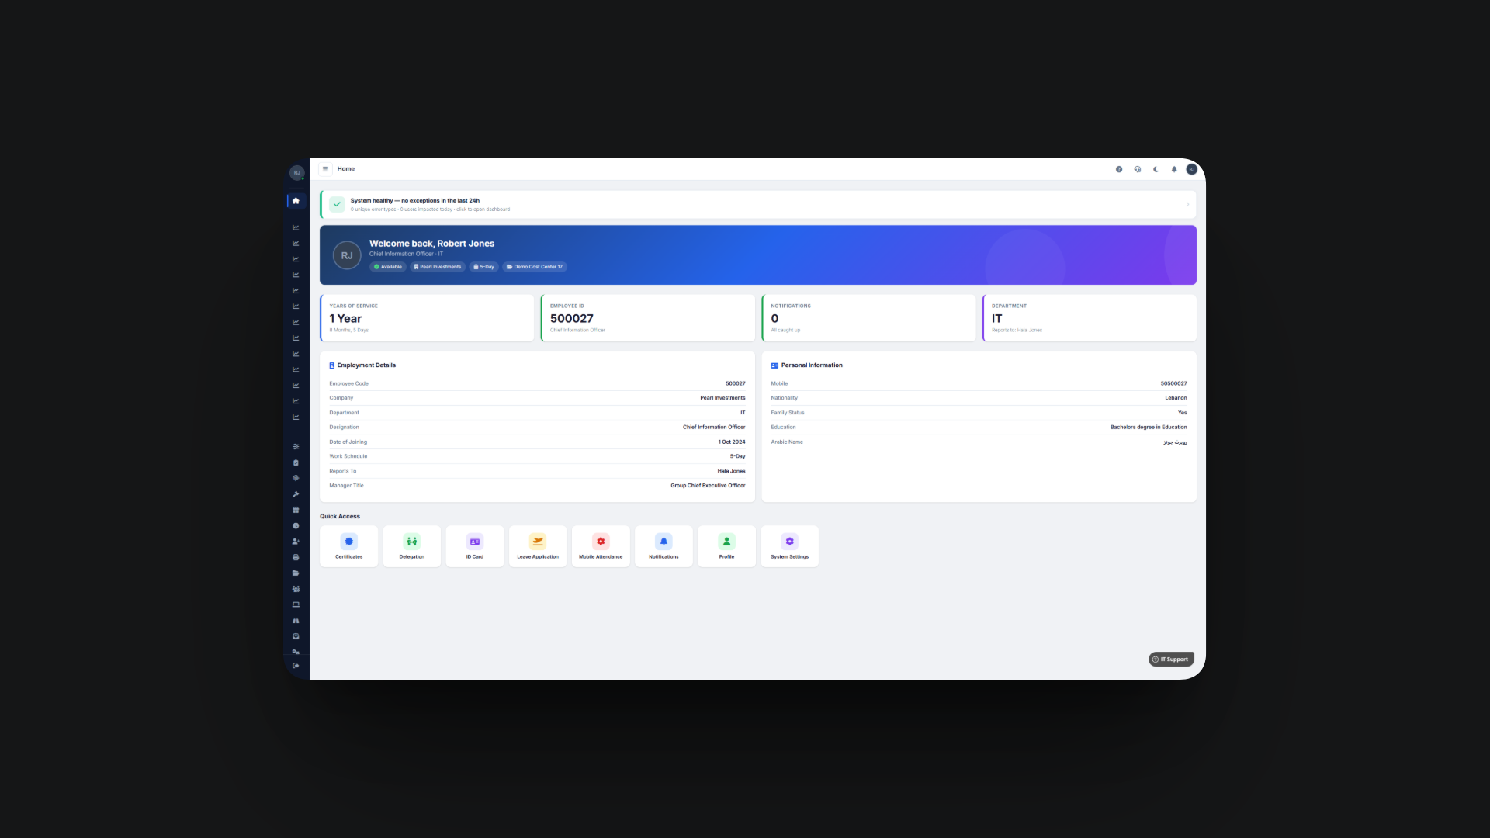
Task: Open the sliders icon in the sidebar
Action: point(296,447)
